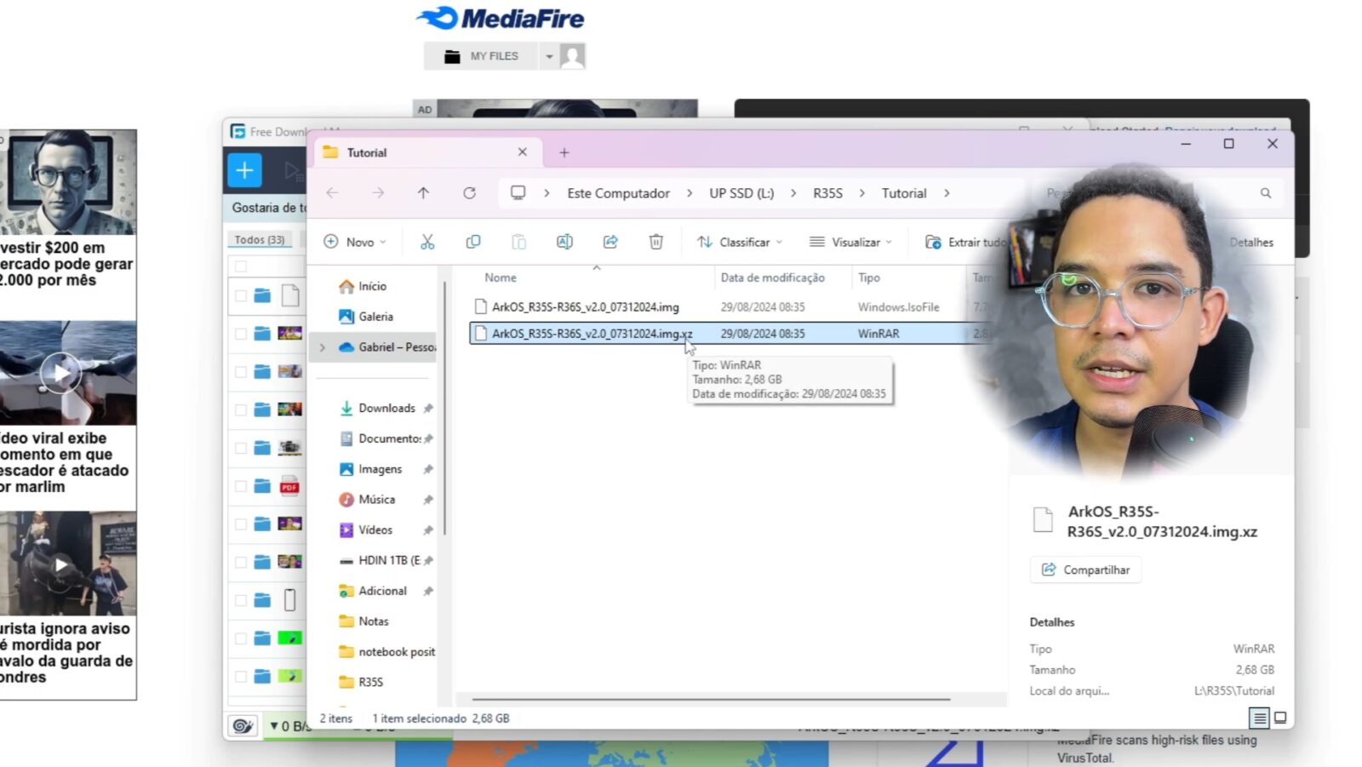1362x767 pixels.
Task: Click the Rename icon in toolbar
Action: click(x=564, y=242)
